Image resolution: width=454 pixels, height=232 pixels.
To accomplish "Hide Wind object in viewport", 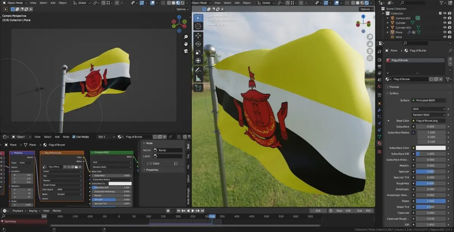I will pyautogui.click(x=445, y=37).
